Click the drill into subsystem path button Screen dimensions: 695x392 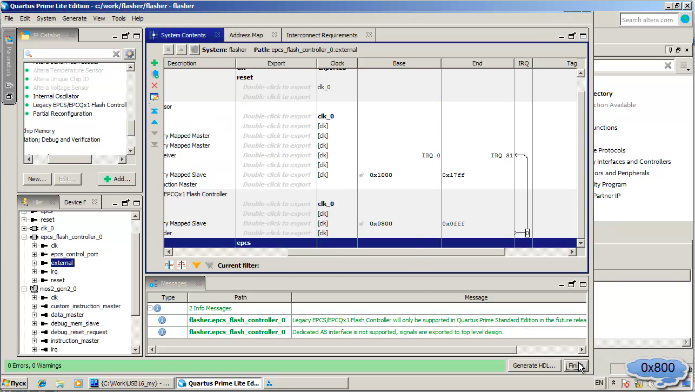(x=195, y=50)
